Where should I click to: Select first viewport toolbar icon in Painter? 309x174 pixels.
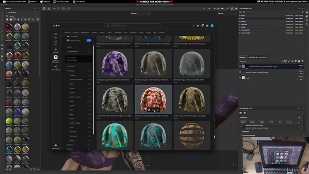(x=44, y=9)
